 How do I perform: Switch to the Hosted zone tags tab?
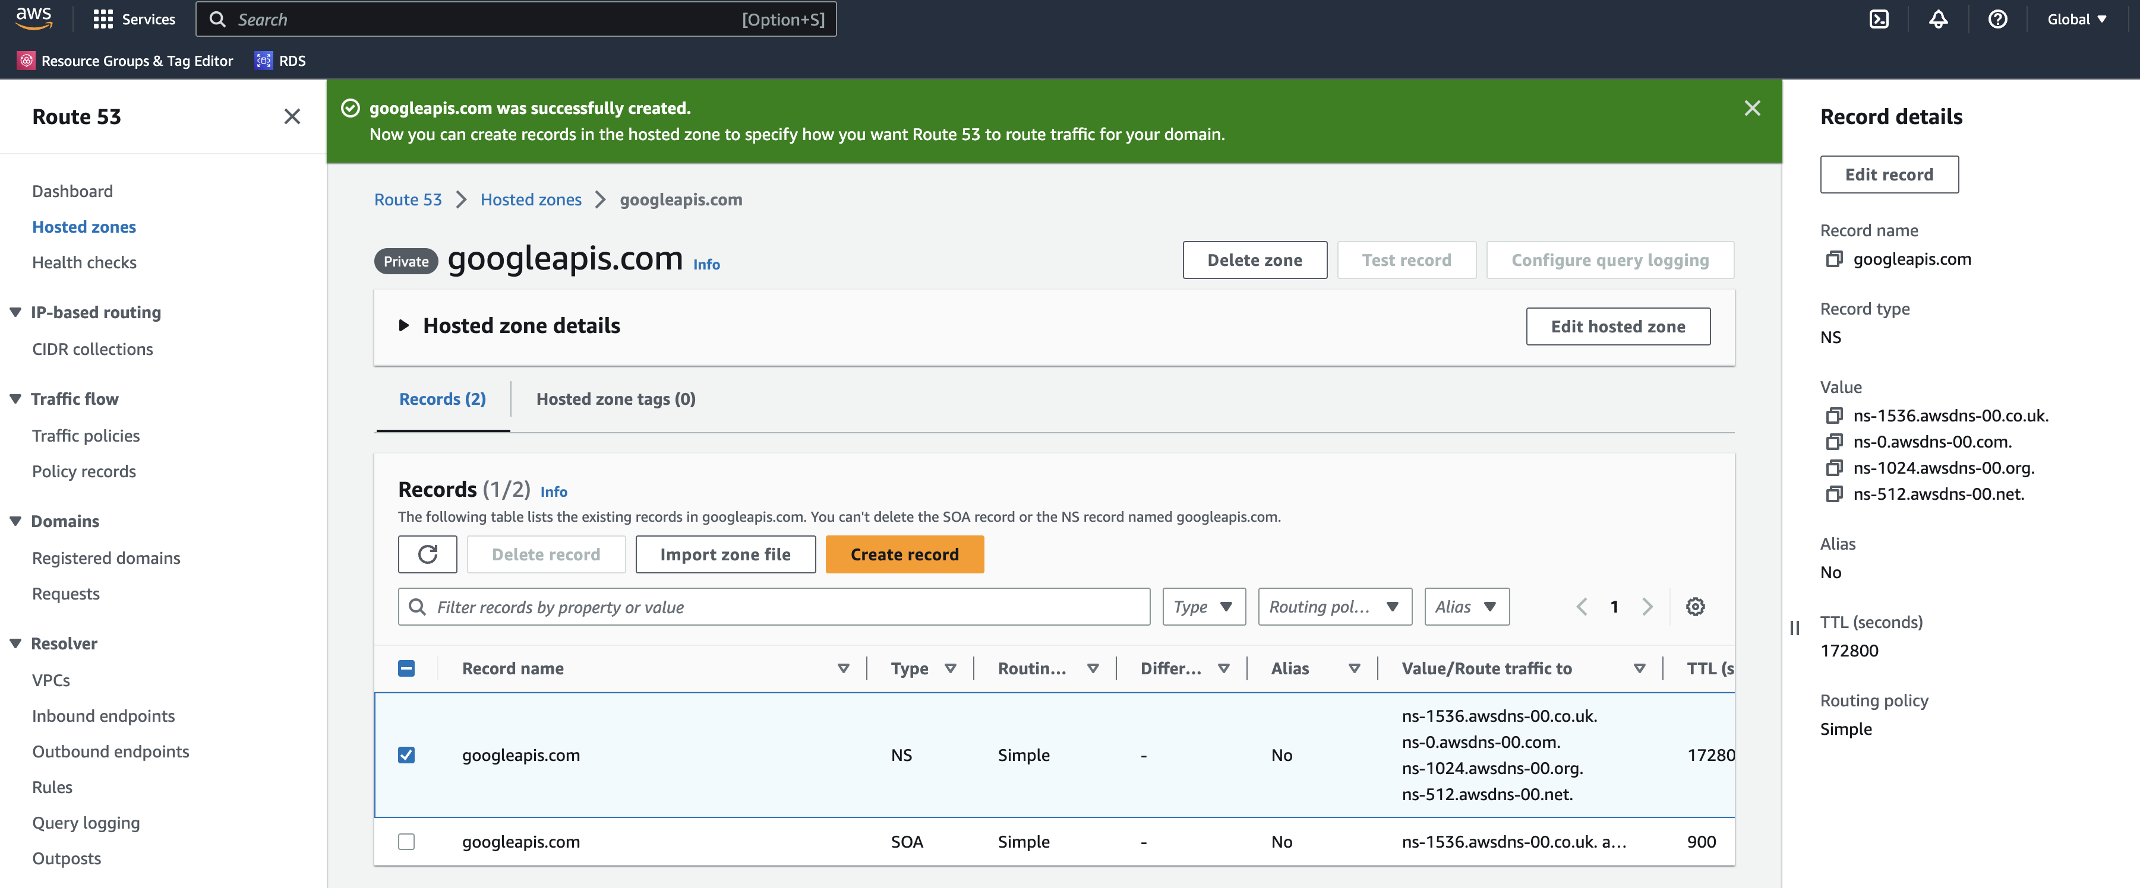pos(615,399)
